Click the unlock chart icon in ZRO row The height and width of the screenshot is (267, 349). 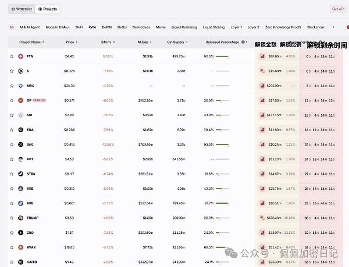[x=262, y=232]
